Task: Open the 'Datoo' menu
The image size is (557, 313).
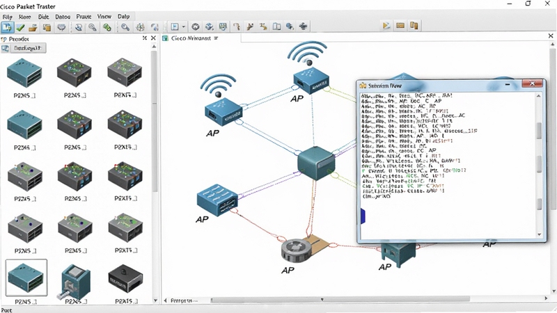Action: [x=63, y=17]
